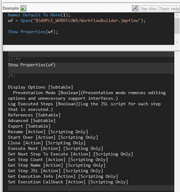Click the Export [Subtable] log line
Screen dimensions: 180x192
click(29, 126)
